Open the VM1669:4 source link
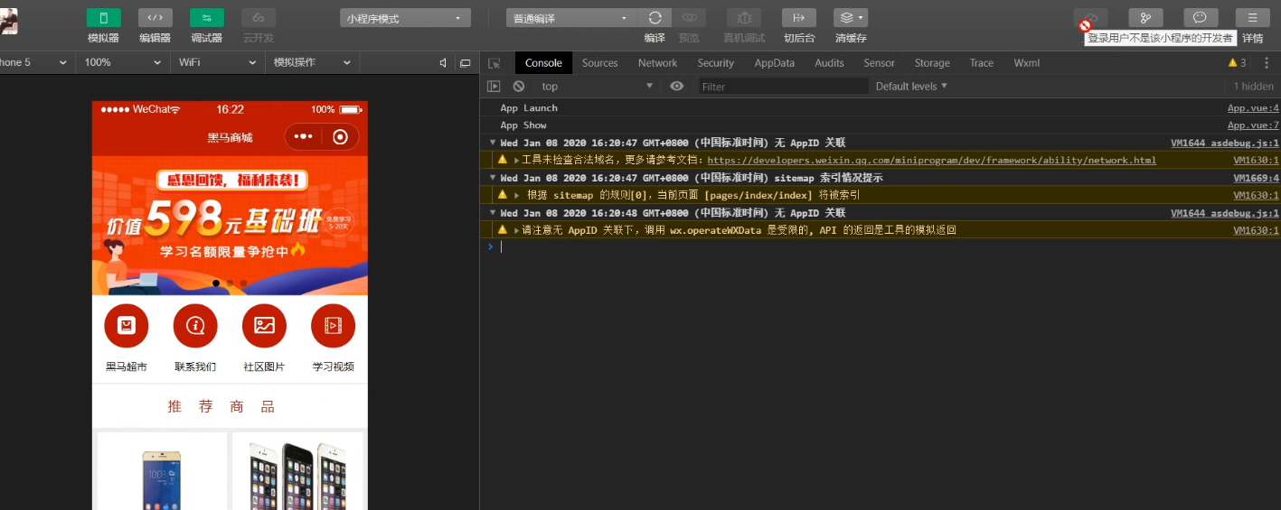The image size is (1281, 510). point(1257,178)
